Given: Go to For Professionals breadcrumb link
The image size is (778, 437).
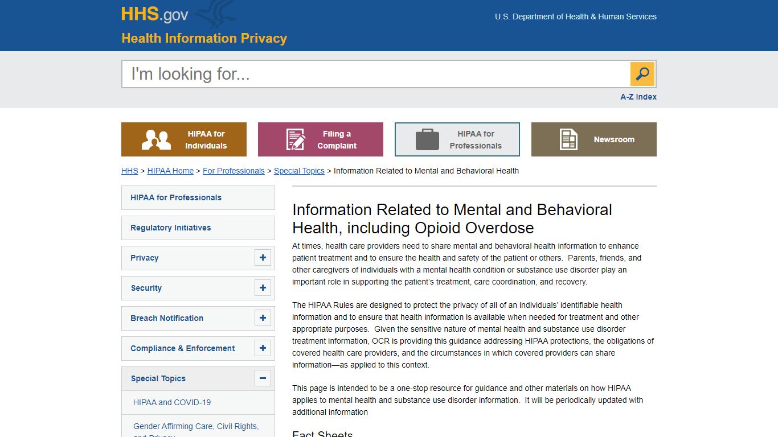Looking at the screenshot, I should click(234, 171).
